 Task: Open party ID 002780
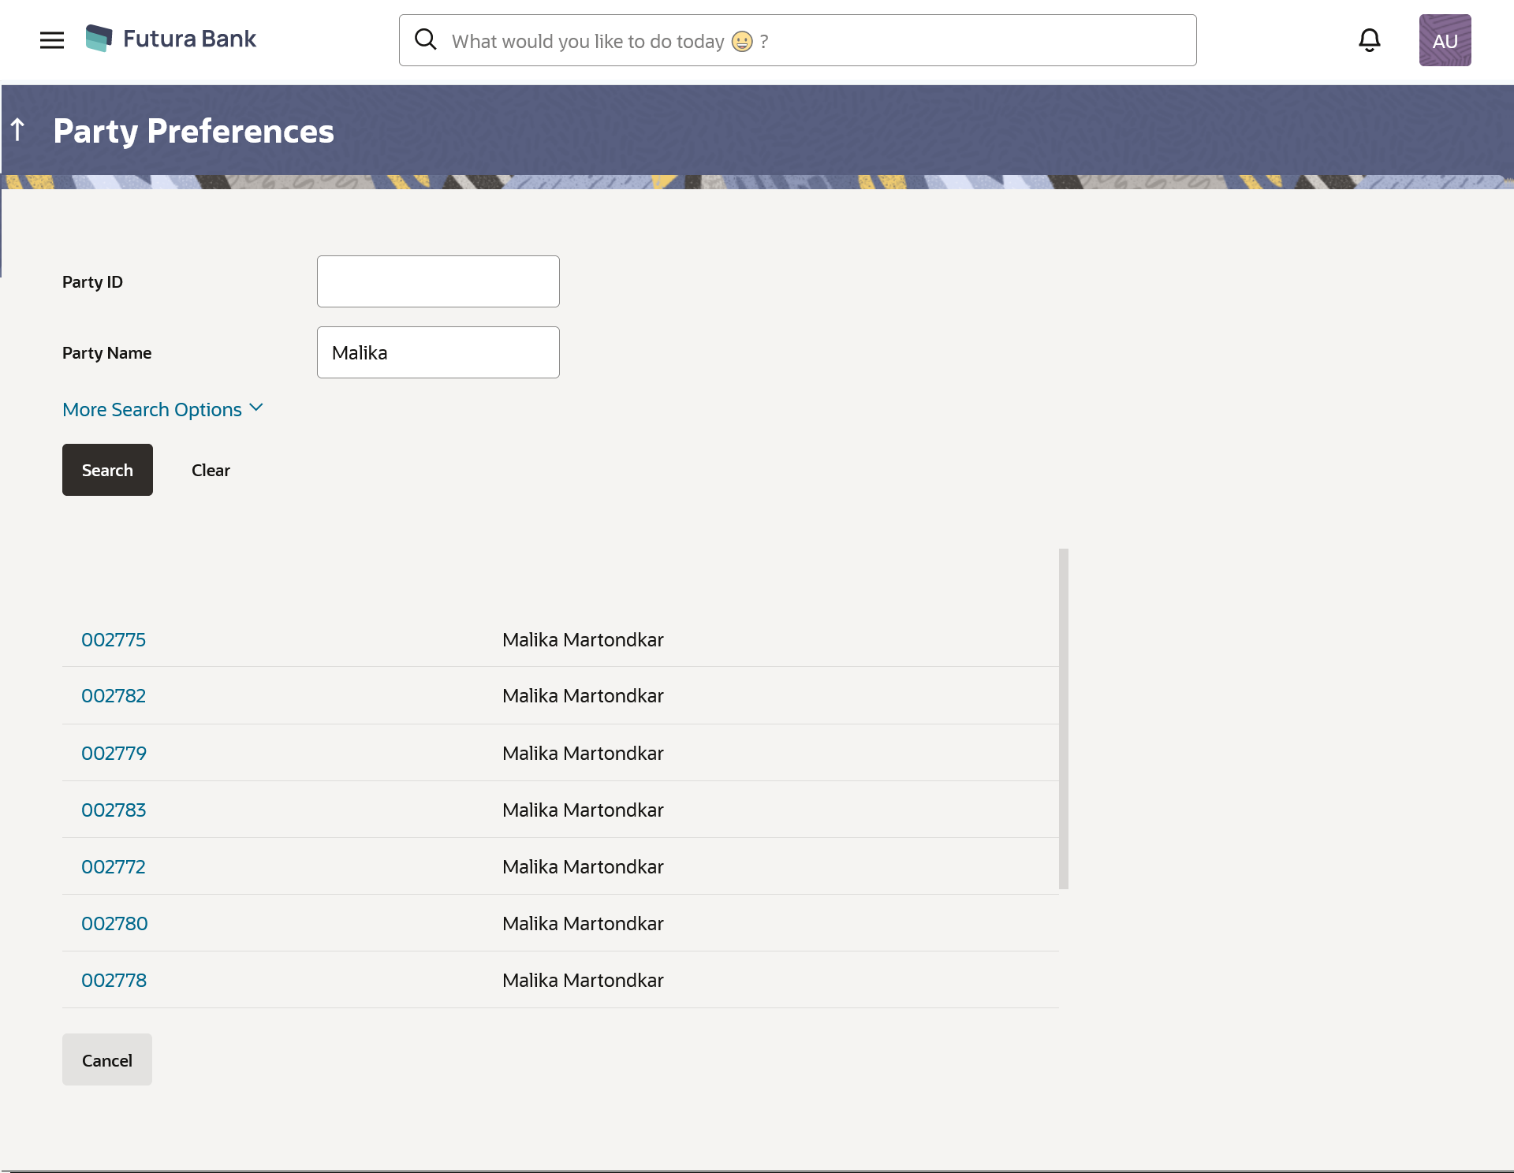[114, 923]
